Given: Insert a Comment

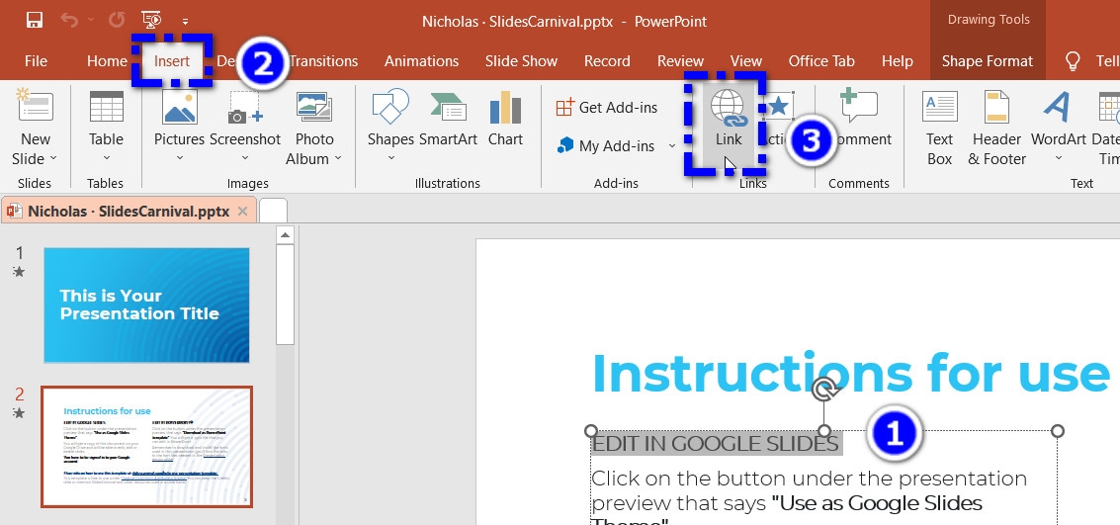Looking at the screenshot, I should pyautogui.click(x=859, y=118).
